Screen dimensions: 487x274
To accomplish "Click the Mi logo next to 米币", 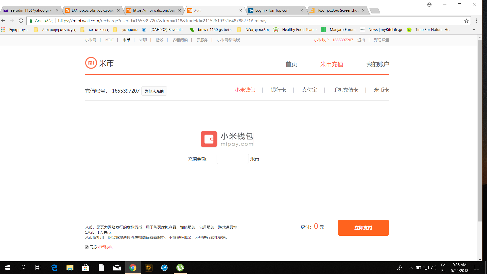I will (x=91, y=63).
